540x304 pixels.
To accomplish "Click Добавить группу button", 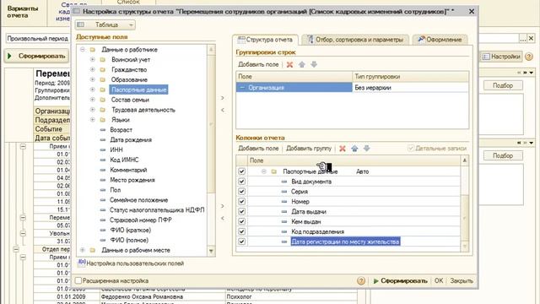I will tap(309, 149).
